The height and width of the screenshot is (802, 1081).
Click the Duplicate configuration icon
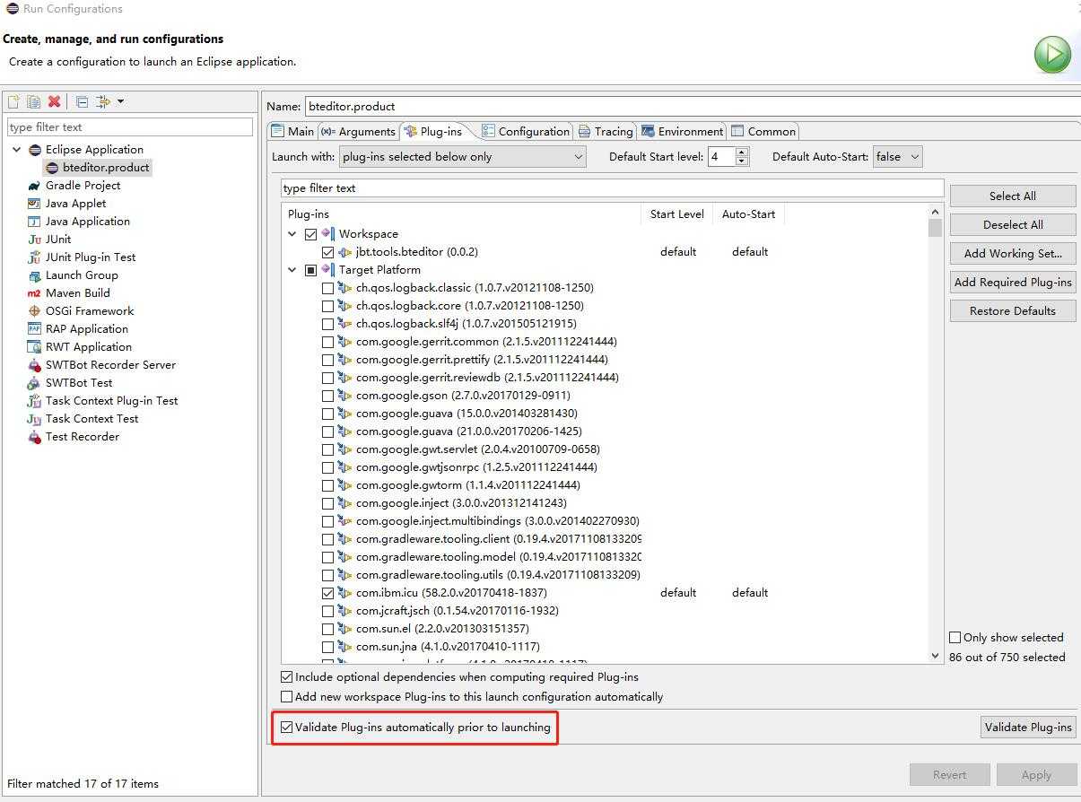(33, 101)
